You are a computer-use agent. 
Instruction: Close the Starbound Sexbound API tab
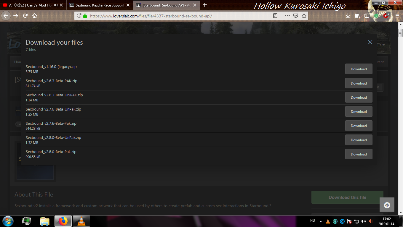click(x=195, y=5)
